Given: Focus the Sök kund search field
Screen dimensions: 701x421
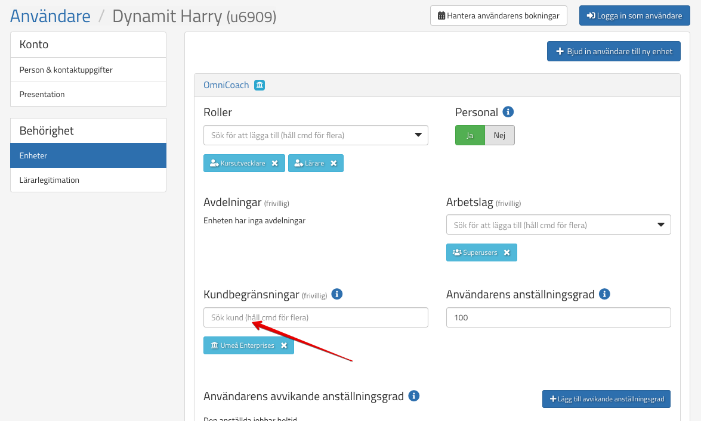Looking at the screenshot, I should point(316,317).
